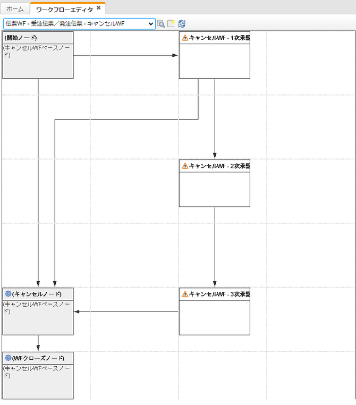Click the warning icon on 1次承認 node
Viewport: 356px width, 405px height.
click(185, 38)
